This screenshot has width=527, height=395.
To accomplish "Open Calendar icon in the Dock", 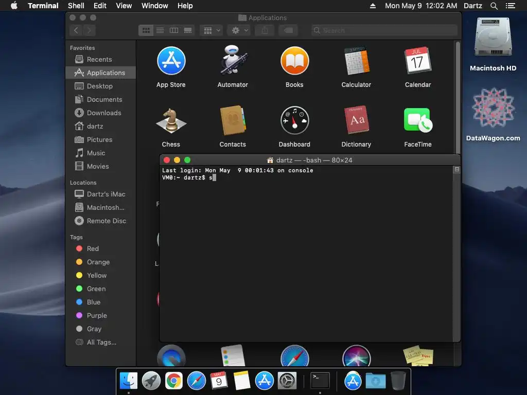I will click(x=219, y=381).
